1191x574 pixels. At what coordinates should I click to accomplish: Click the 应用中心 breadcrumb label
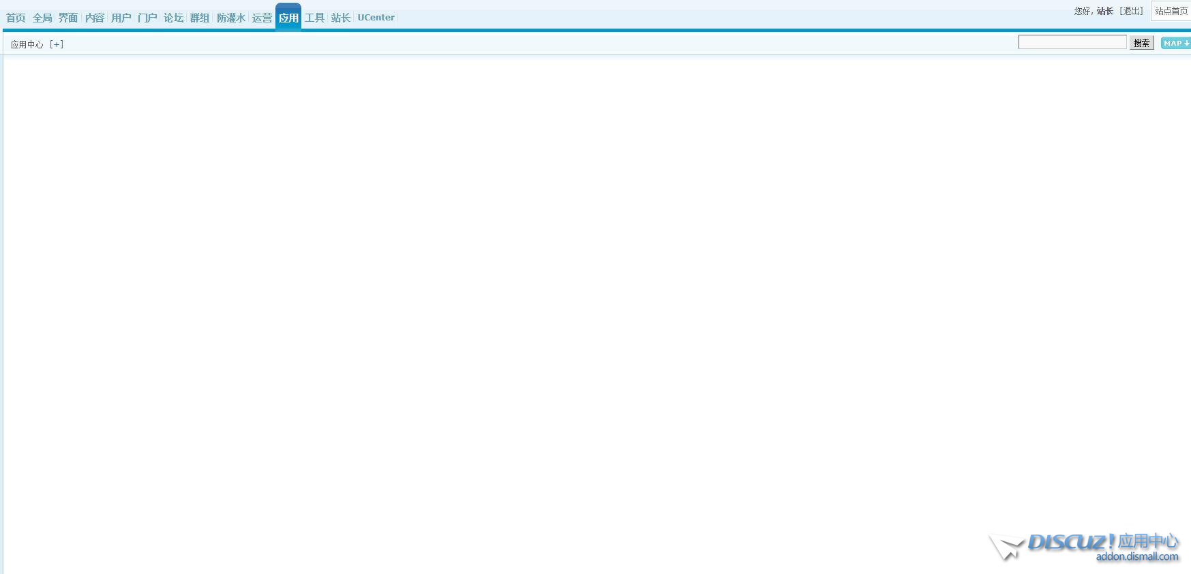[x=27, y=44]
